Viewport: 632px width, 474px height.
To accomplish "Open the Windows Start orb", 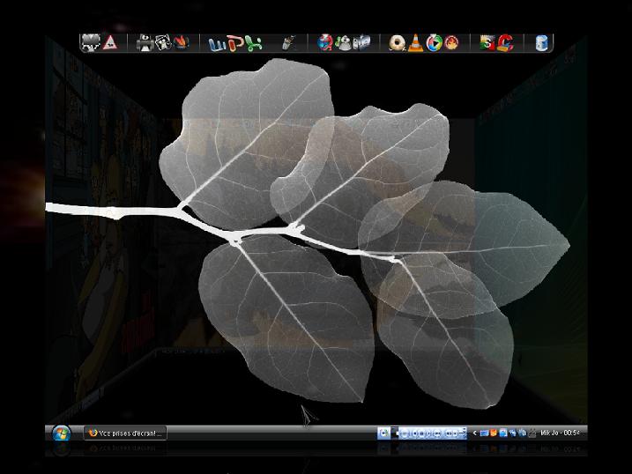I will click(62, 433).
